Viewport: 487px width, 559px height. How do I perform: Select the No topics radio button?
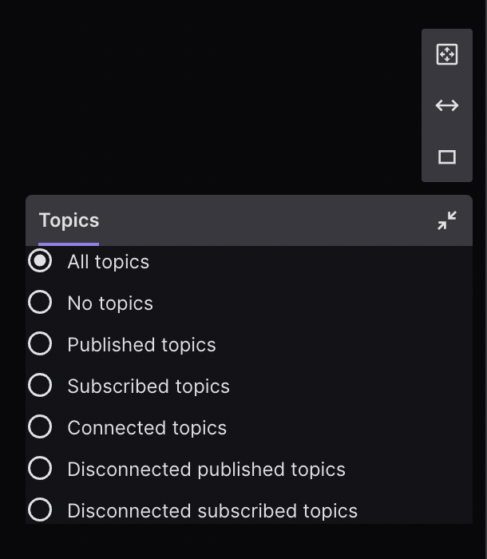pyautogui.click(x=40, y=303)
